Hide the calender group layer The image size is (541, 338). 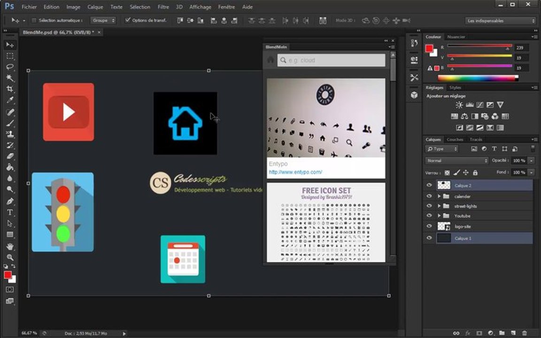point(429,196)
